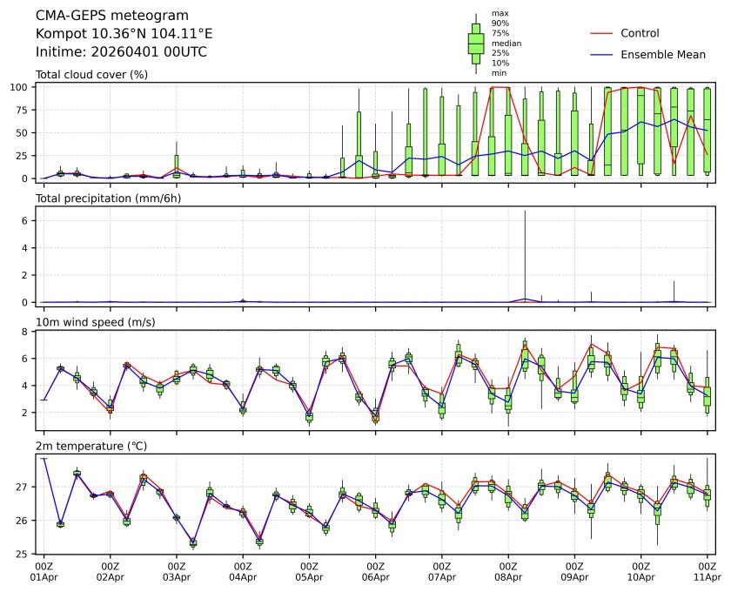This screenshot has height=592, width=731.
Task: Click the Kompot location coordinates text
Action: tap(124, 34)
